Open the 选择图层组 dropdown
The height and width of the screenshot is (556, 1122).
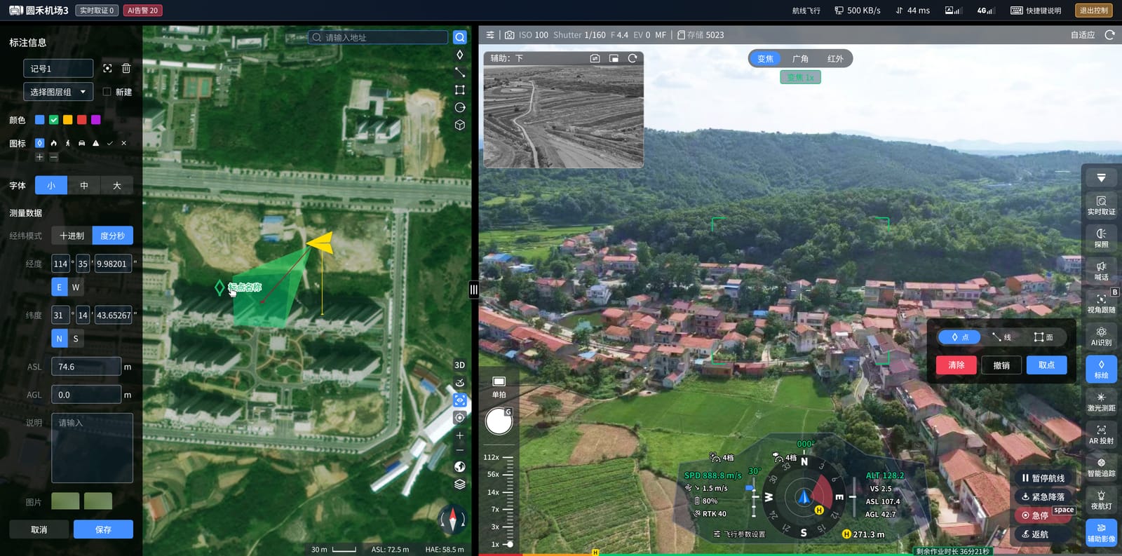tap(58, 92)
